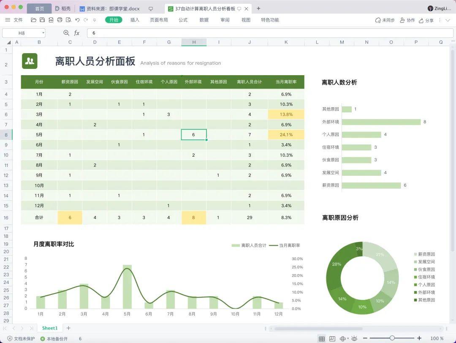
Task: Click the 未同步 cloud sync icon
Action: point(378,20)
